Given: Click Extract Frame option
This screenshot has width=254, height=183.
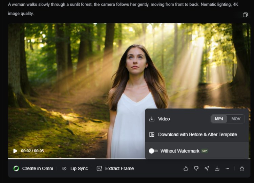Looking at the screenshot, I should pyautogui.click(x=115, y=168).
